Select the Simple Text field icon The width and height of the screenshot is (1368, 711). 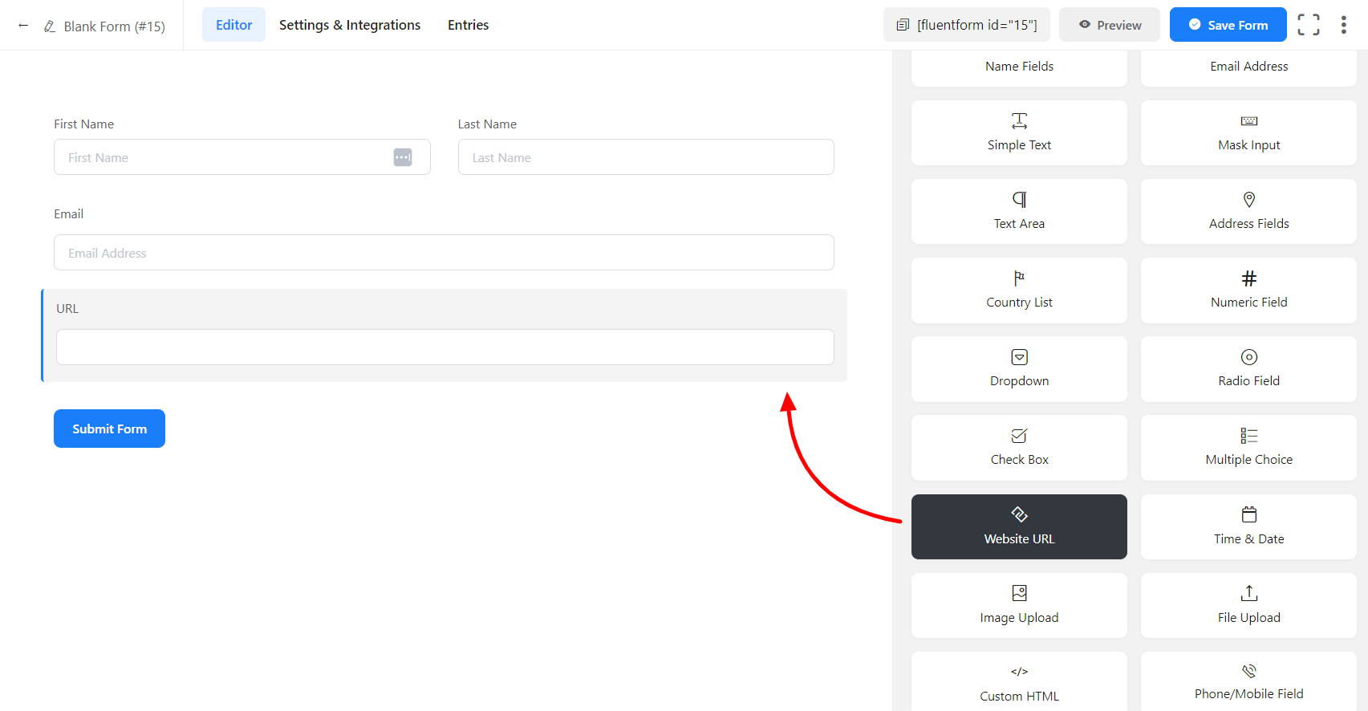(x=1019, y=121)
